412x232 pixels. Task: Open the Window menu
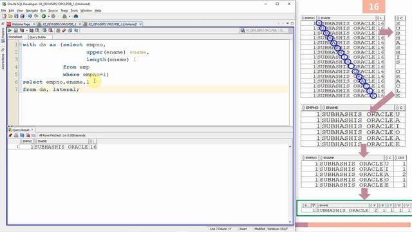[86, 10]
